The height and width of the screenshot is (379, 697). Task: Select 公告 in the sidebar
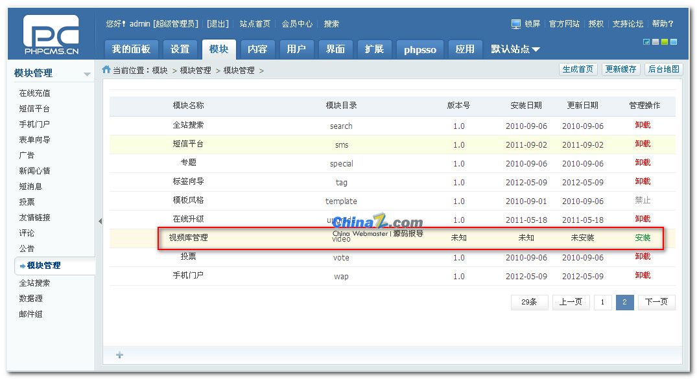(27, 249)
